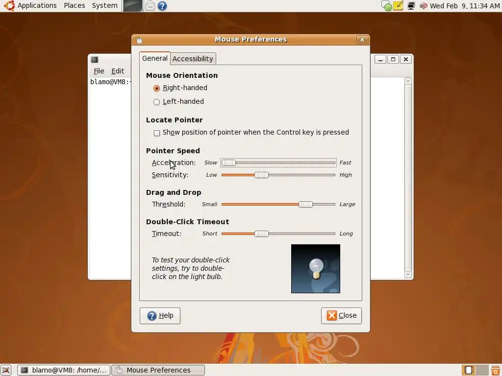The width and height of the screenshot is (502, 376).
Task: Click the terminal scrollbar down arrow
Action: point(408,274)
